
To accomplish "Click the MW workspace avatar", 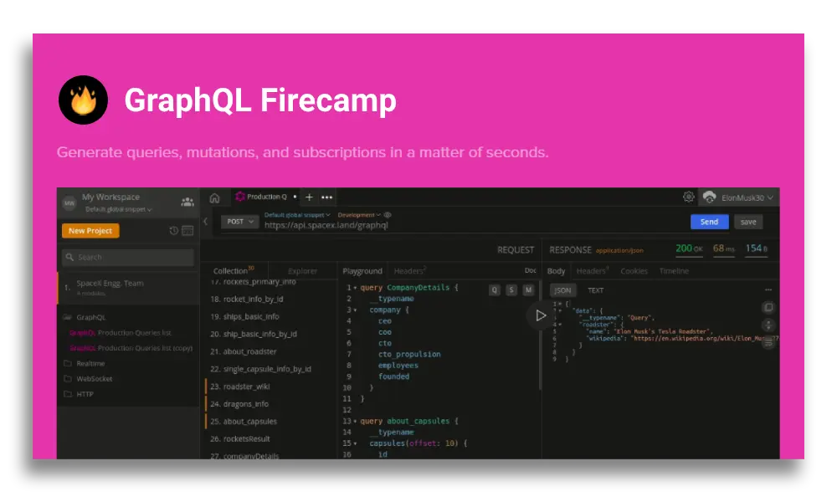I will [69, 203].
